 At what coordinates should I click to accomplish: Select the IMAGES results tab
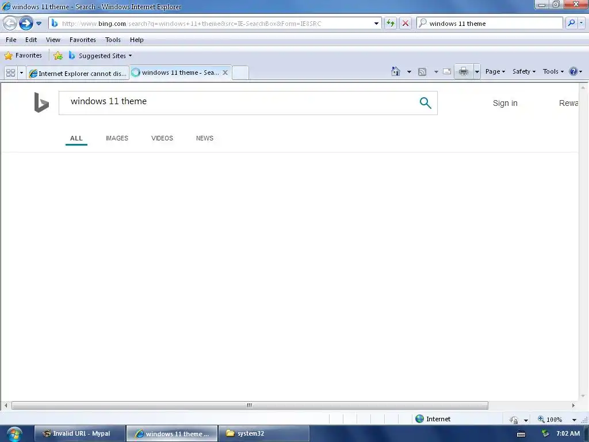tap(117, 138)
